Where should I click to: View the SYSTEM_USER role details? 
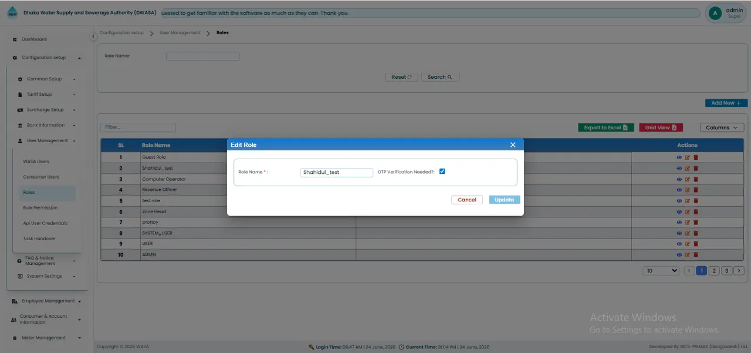coord(679,233)
